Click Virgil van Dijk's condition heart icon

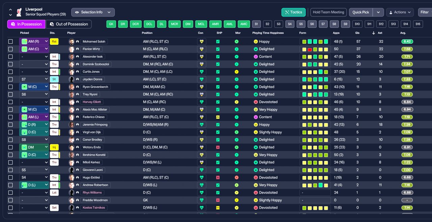202,132
